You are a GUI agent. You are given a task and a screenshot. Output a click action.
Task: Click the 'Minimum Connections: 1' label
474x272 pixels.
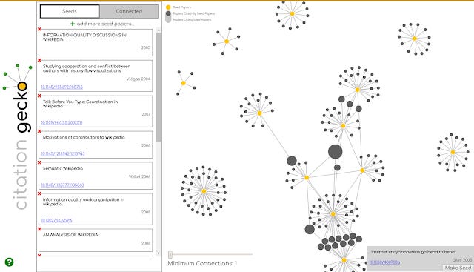[x=202, y=263]
